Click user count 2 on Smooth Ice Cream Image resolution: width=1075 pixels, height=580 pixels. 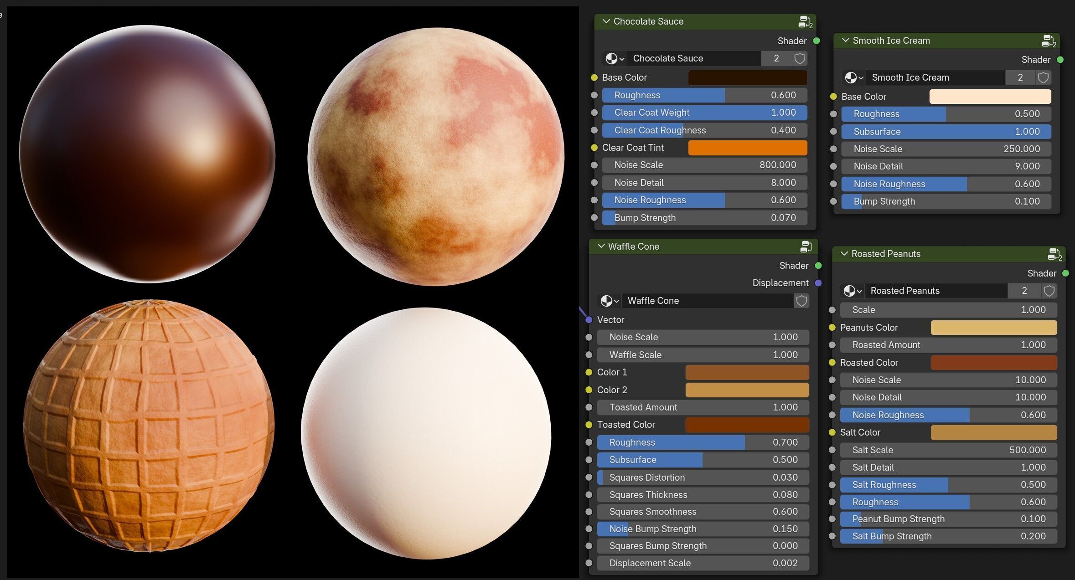1020,77
